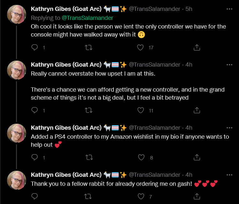
Task: Click the green @TransSalamander replying-to link
Action: tap(87, 18)
